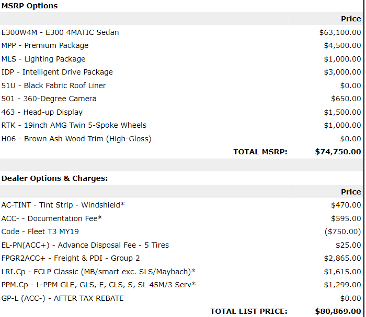Select the E300W4M 4MATIC Sedan row
The image size is (366, 317).
pos(181,32)
